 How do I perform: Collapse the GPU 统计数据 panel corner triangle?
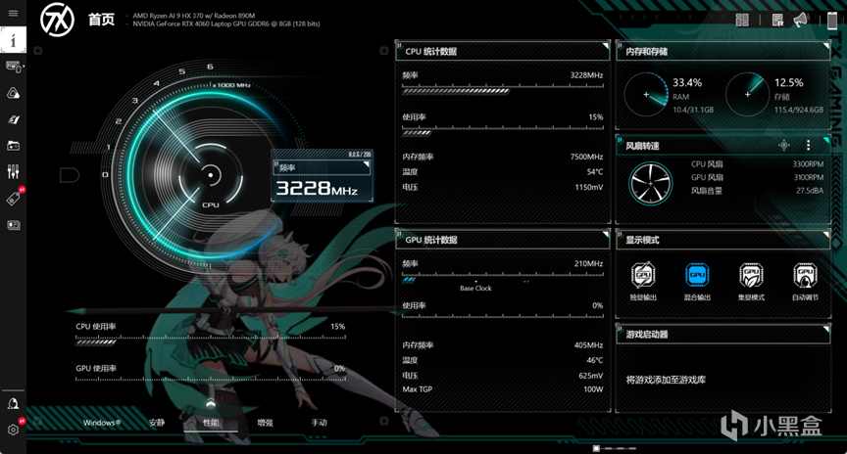pos(606,235)
